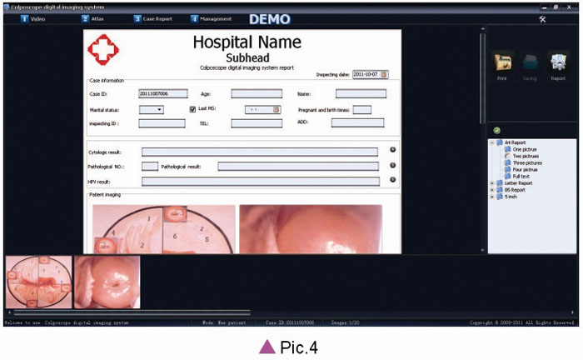Switch to the Video tab

[x=32, y=18]
